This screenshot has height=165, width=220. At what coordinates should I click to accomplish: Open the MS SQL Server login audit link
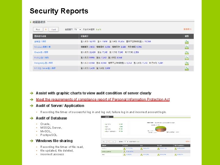point(45,68)
